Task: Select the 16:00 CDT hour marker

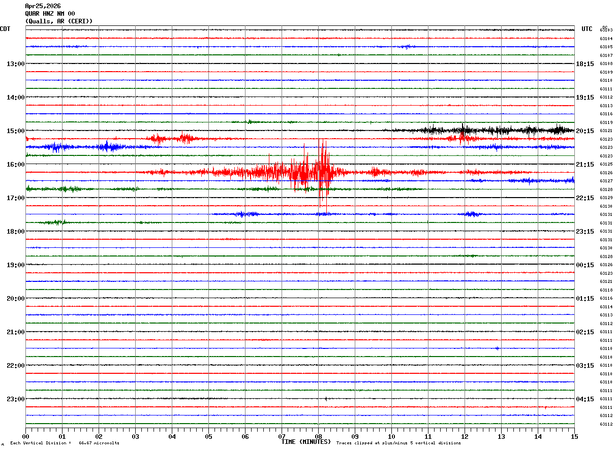Action: pyautogui.click(x=15, y=165)
